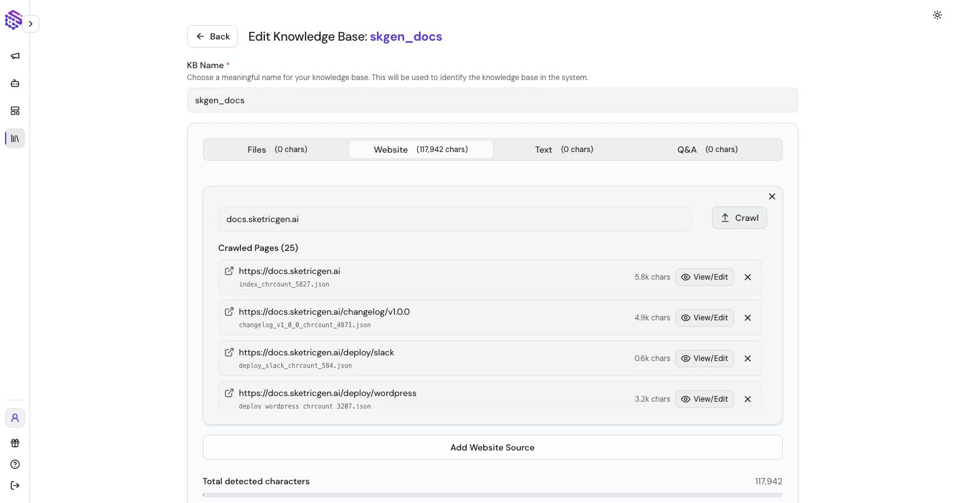Switch to the Text tab

point(564,150)
